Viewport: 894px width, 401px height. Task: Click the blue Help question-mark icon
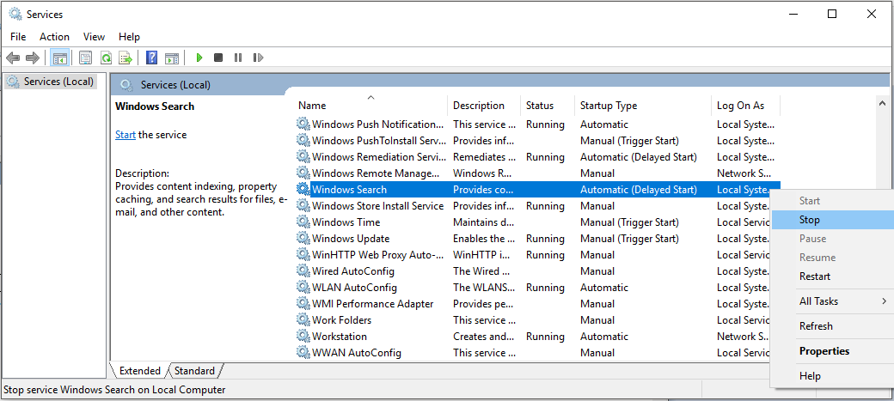151,58
